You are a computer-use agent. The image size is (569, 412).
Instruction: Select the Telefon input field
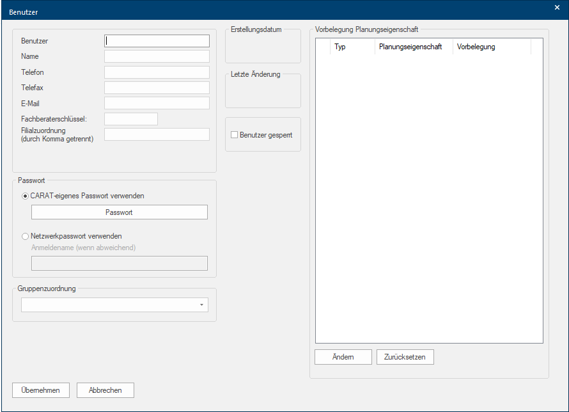157,72
